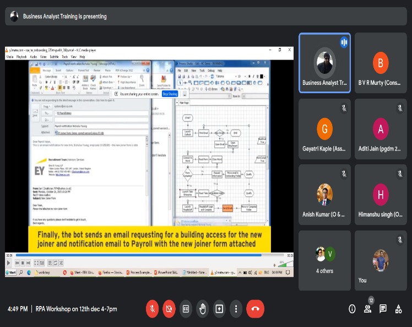This screenshot has width=412, height=327.
Task: Click the black color swatch in Process Studio
Action: click(x=262, y=77)
